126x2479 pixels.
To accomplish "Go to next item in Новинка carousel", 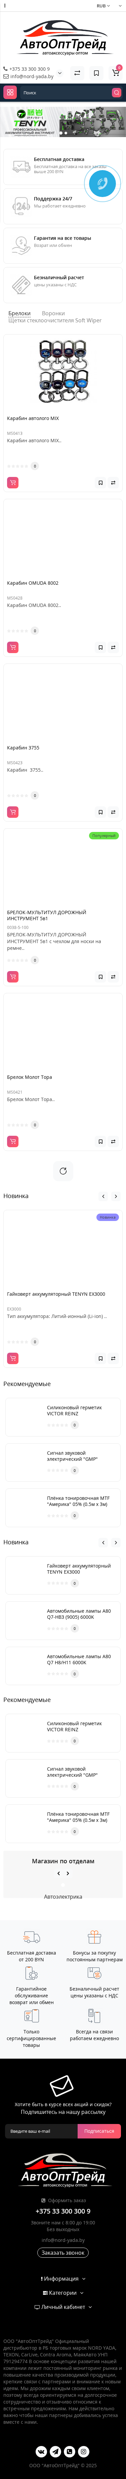I will click(116, 1196).
